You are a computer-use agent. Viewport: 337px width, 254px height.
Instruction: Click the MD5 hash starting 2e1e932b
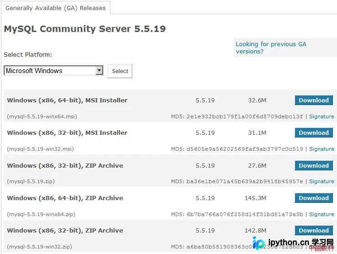[x=244, y=116]
